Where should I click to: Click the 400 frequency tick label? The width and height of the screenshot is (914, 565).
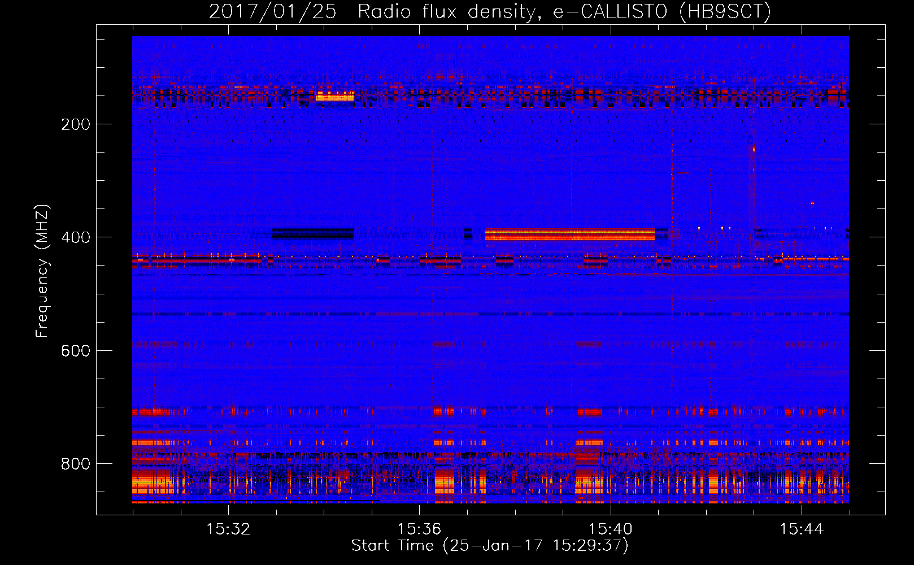click(x=76, y=237)
